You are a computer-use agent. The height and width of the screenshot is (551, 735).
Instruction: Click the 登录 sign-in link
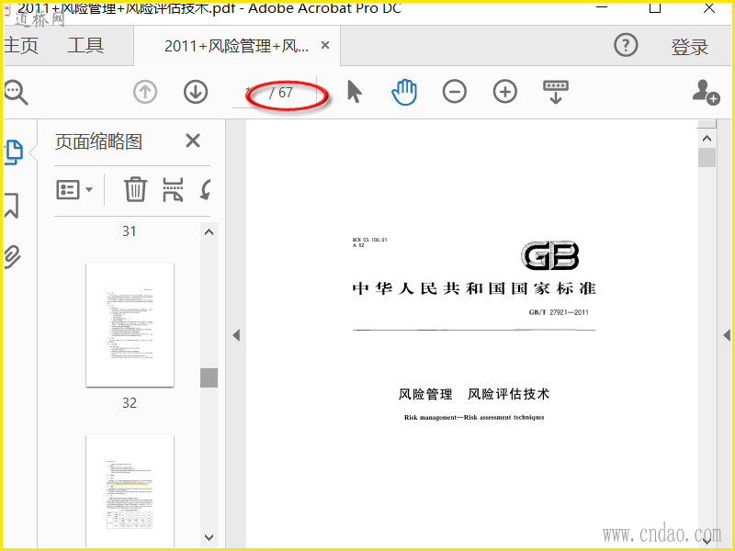coord(689,47)
